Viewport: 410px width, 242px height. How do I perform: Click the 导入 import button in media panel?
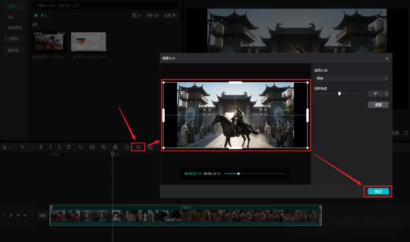click(41, 16)
